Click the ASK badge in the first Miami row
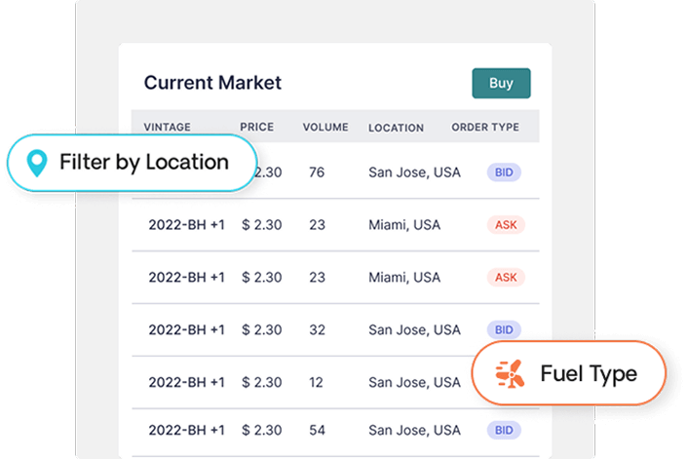This screenshot has height=459, width=687. pyautogui.click(x=505, y=225)
